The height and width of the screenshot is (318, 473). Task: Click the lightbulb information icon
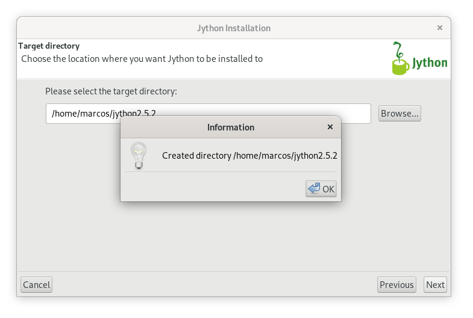pyautogui.click(x=139, y=156)
